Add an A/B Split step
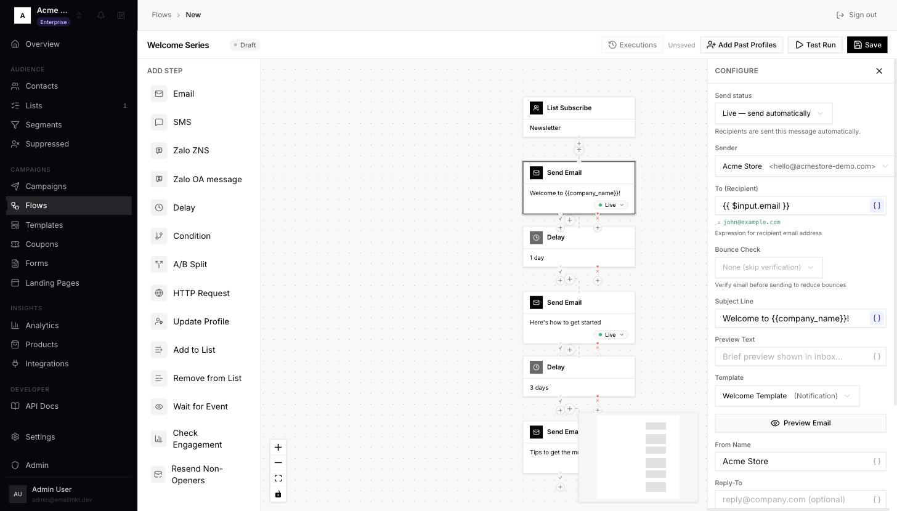 click(199, 264)
